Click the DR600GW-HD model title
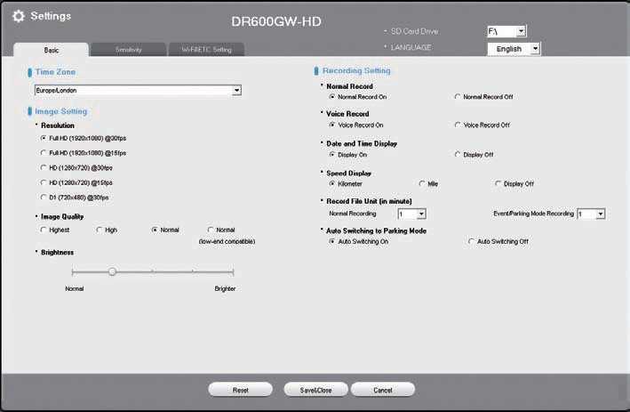 click(276, 21)
